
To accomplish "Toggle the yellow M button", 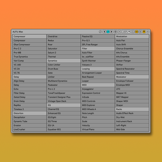I will [x=137, y=32].
